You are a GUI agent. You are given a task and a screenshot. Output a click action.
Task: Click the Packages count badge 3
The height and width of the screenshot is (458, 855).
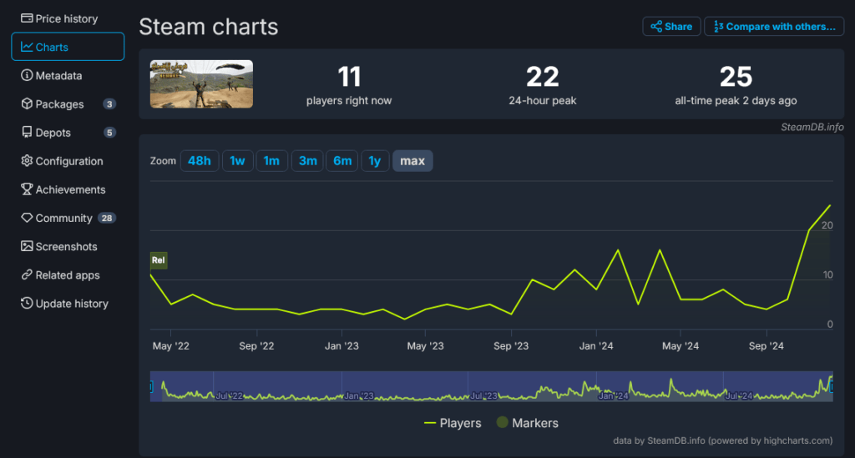tap(109, 104)
